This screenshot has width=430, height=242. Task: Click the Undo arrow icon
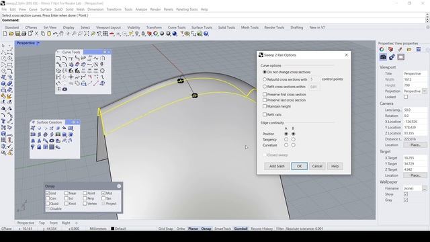[x=55, y=34]
